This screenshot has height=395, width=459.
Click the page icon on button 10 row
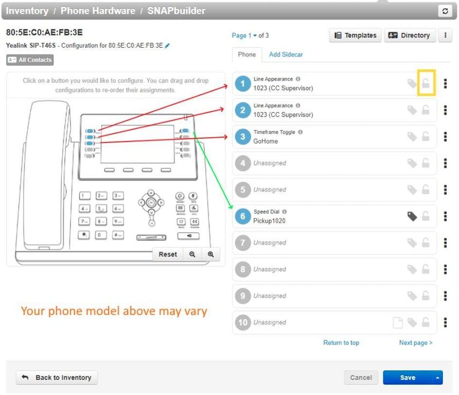pos(397,322)
